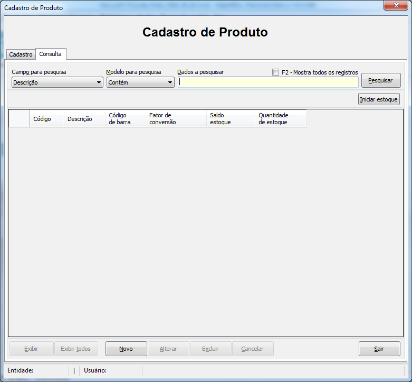Click the Saldo estoque column header

pyautogui.click(x=231, y=119)
